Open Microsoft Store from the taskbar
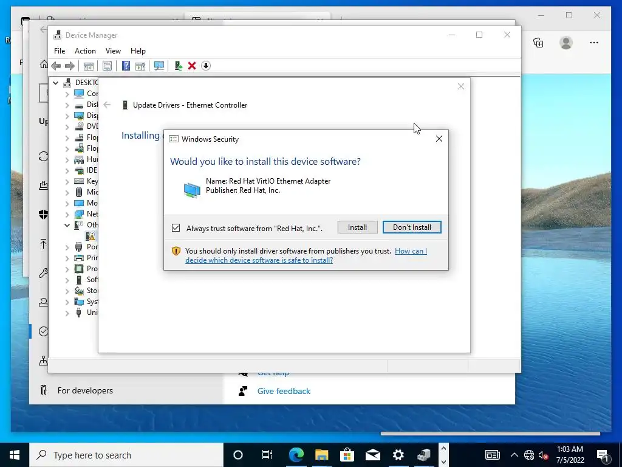Image resolution: width=622 pixels, height=467 pixels. 347,455
